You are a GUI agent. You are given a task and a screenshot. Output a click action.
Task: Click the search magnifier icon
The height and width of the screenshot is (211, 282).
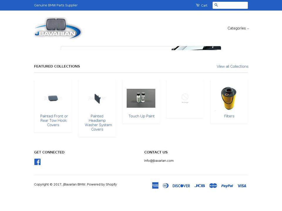216,5
